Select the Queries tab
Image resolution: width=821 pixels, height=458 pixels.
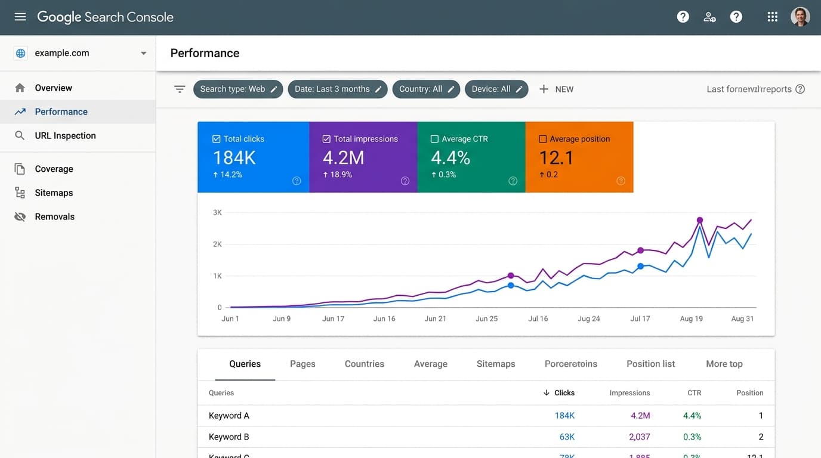coord(245,364)
